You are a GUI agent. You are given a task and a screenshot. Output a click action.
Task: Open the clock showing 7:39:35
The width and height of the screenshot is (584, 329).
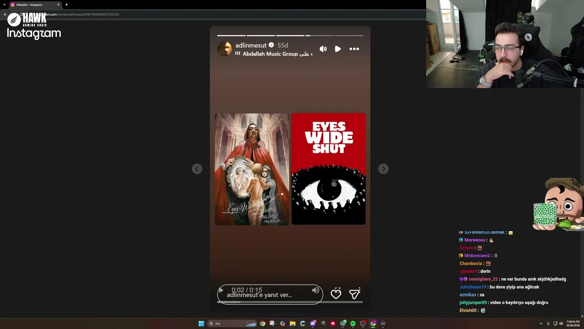(573, 324)
